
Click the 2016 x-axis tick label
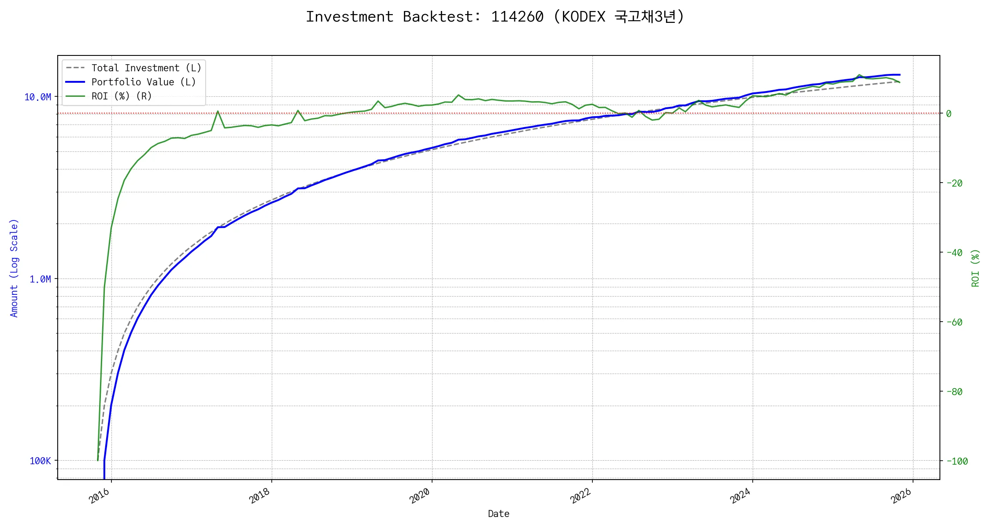pos(99,496)
